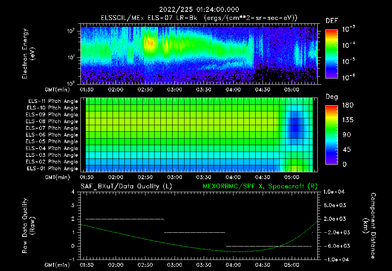Select the DEF colorbar label
This screenshot has height=271, width=392.
332,21
